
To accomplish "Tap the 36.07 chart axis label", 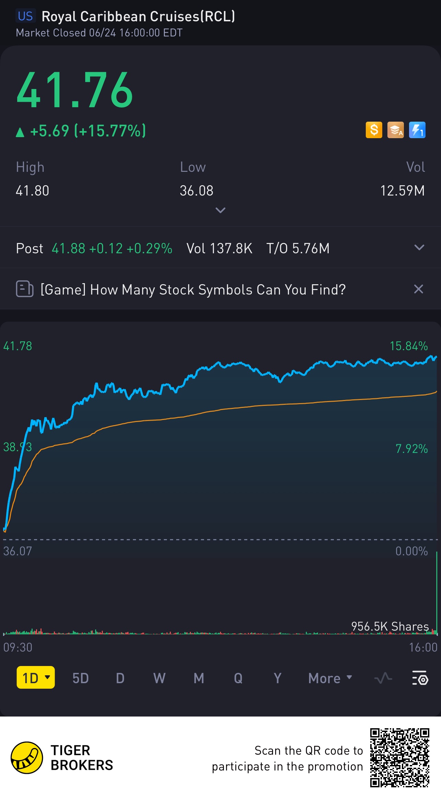I will click(18, 551).
